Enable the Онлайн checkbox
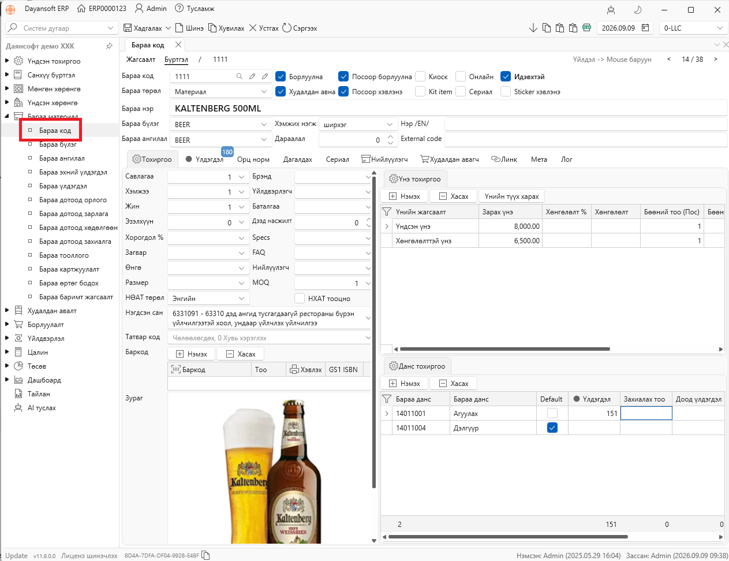This screenshot has height=561, width=729. click(461, 76)
